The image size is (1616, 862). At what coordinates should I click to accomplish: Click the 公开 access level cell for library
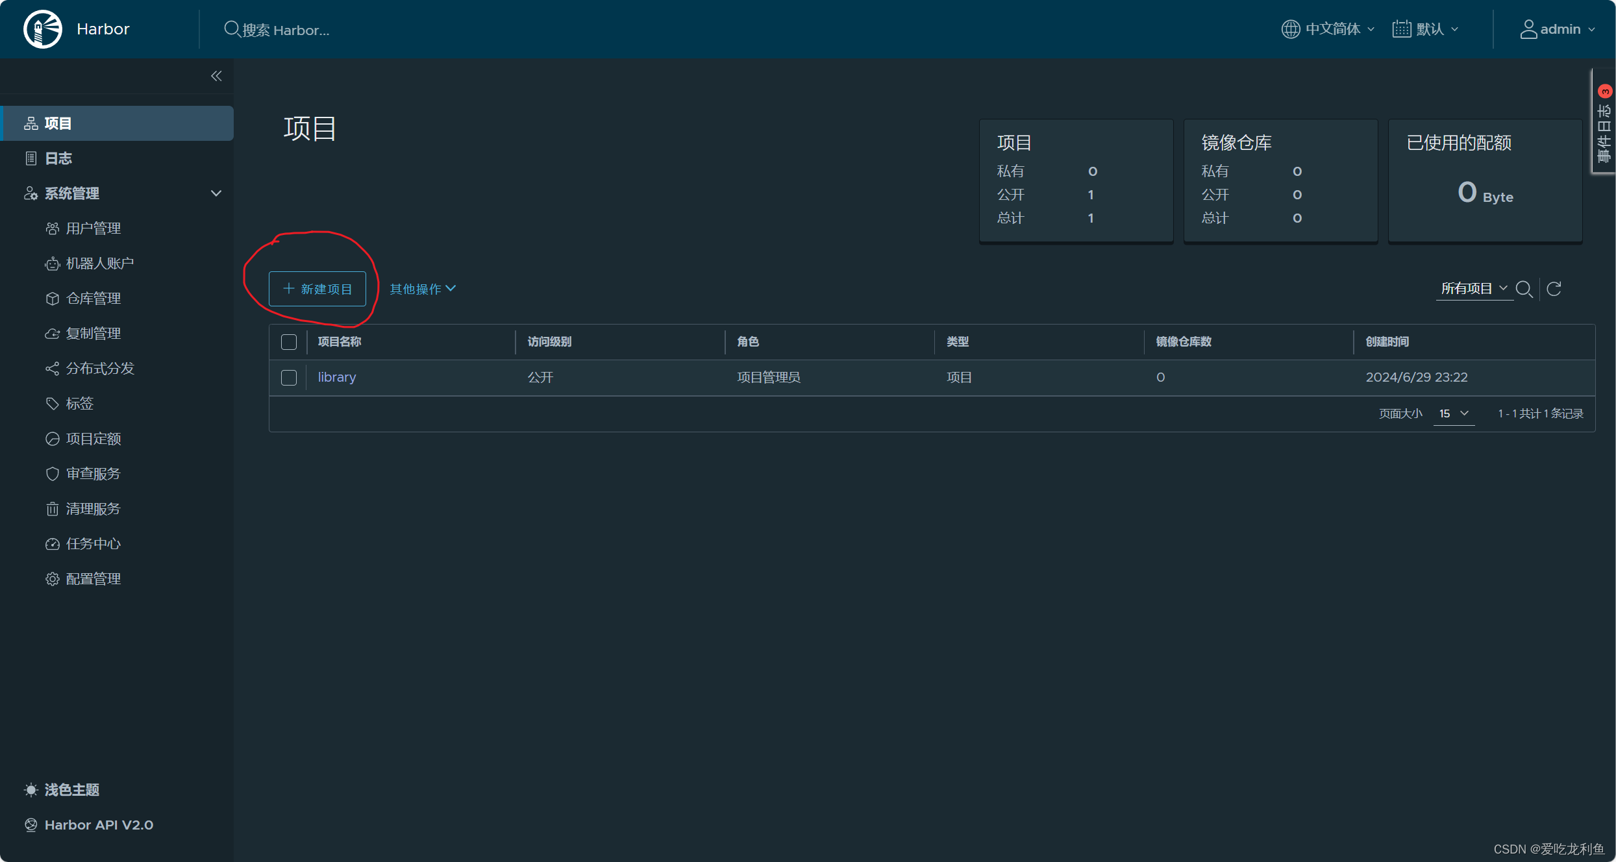[x=540, y=377]
